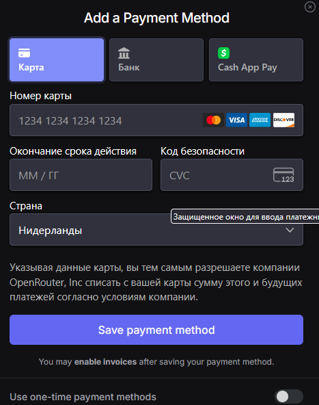
Task: Switch to the Cash App Pay tab
Action: tap(256, 60)
